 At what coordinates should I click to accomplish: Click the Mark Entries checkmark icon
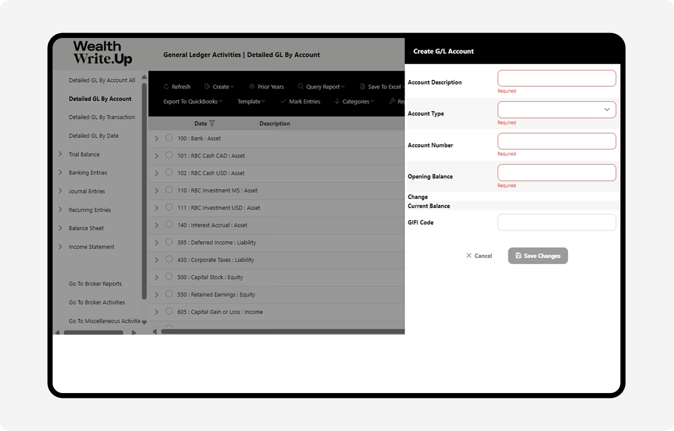pyautogui.click(x=283, y=101)
